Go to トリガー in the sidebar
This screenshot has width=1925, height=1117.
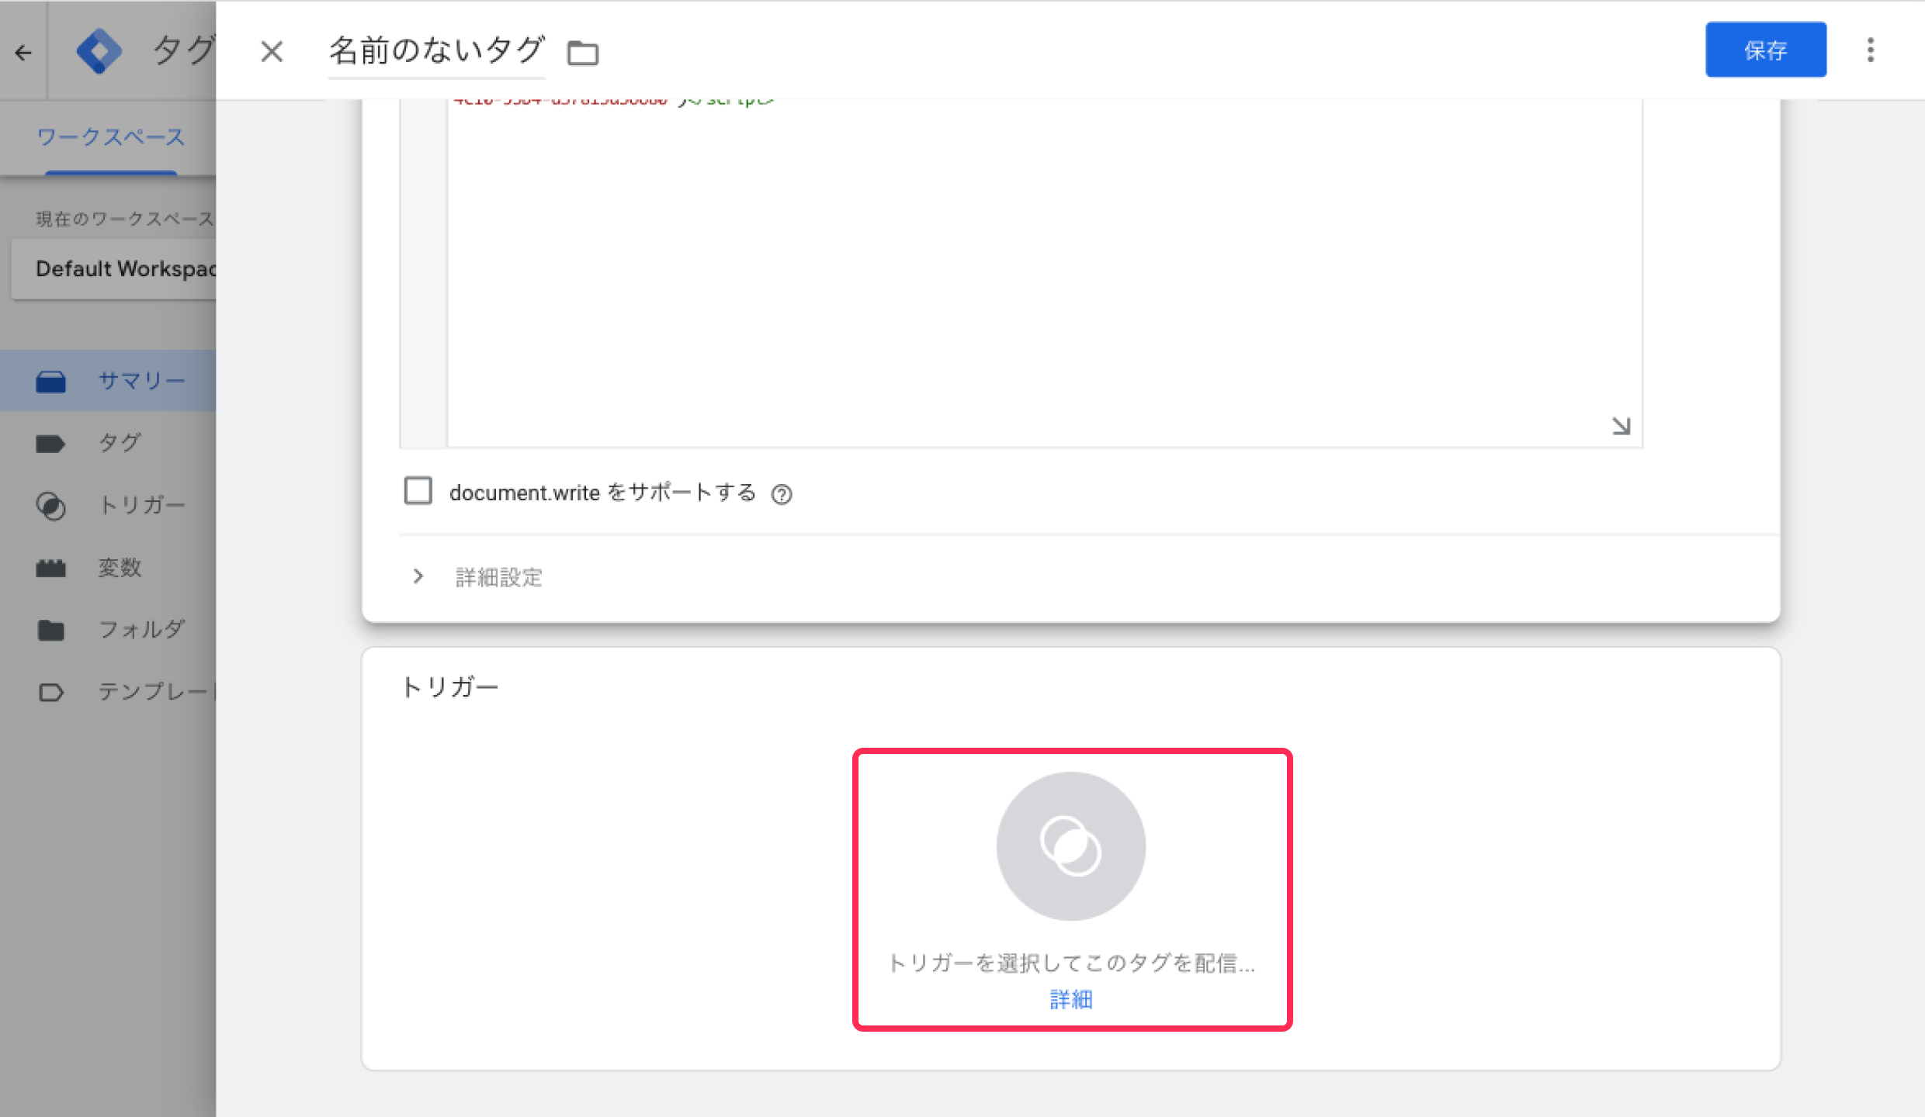[141, 505]
